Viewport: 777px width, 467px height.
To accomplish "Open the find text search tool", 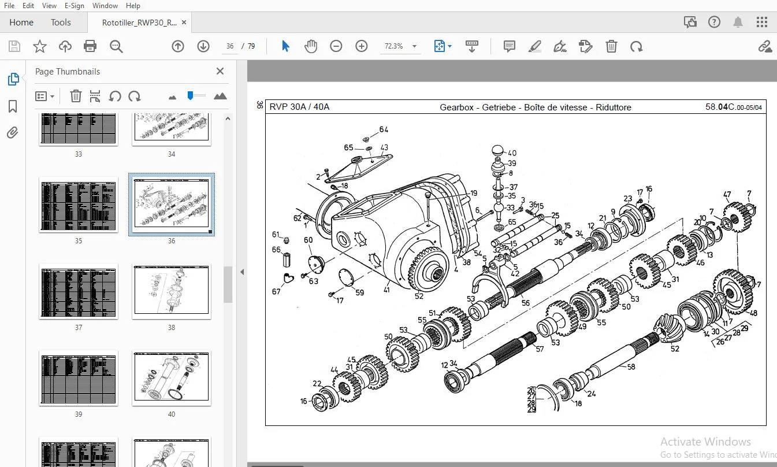I will click(116, 46).
